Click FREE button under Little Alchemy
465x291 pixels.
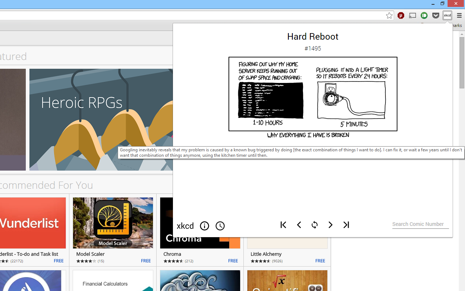320,261
